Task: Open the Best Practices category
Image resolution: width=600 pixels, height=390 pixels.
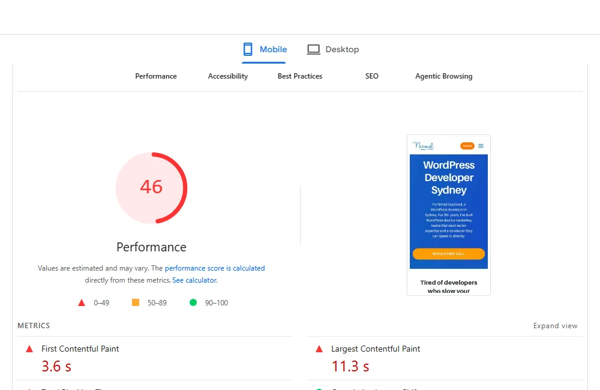Action: (300, 76)
